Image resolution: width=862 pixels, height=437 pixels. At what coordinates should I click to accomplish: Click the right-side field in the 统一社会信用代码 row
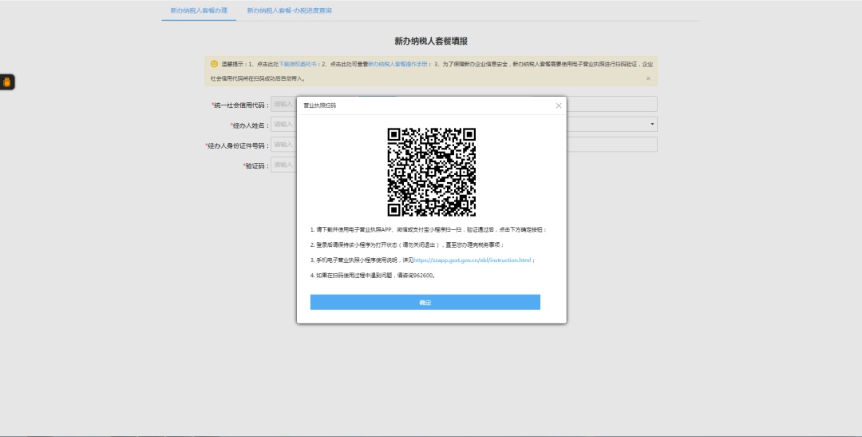pos(611,104)
